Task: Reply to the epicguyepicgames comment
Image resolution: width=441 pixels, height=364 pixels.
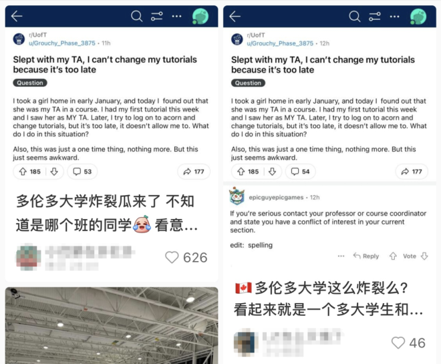Action: (366, 256)
